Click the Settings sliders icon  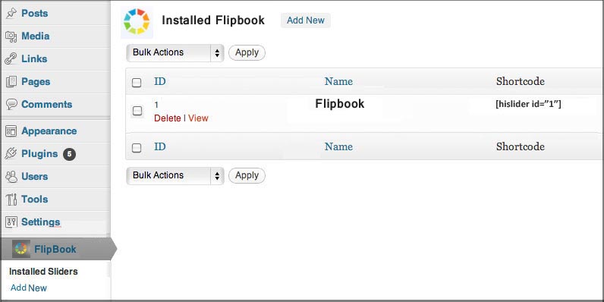pyautogui.click(x=11, y=222)
